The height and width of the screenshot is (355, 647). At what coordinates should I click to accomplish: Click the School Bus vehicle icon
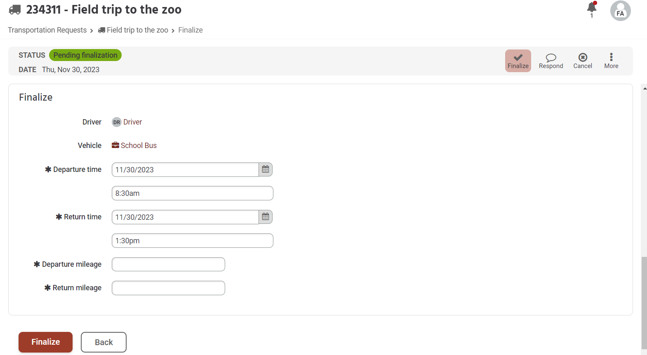coord(115,145)
